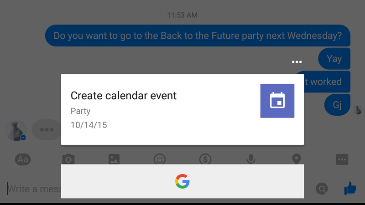Tap the 10/14/15 date text
Image resolution: width=365 pixels, height=205 pixels.
89,125
